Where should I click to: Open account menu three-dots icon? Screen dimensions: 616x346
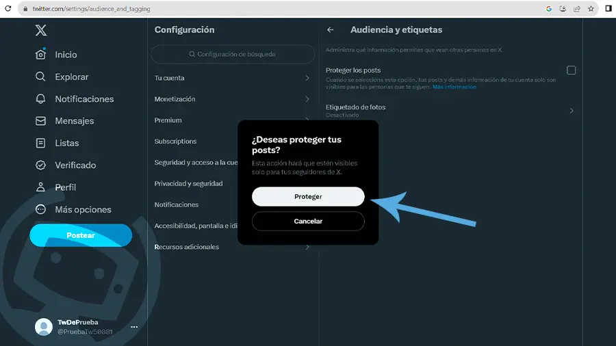pos(134,327)
